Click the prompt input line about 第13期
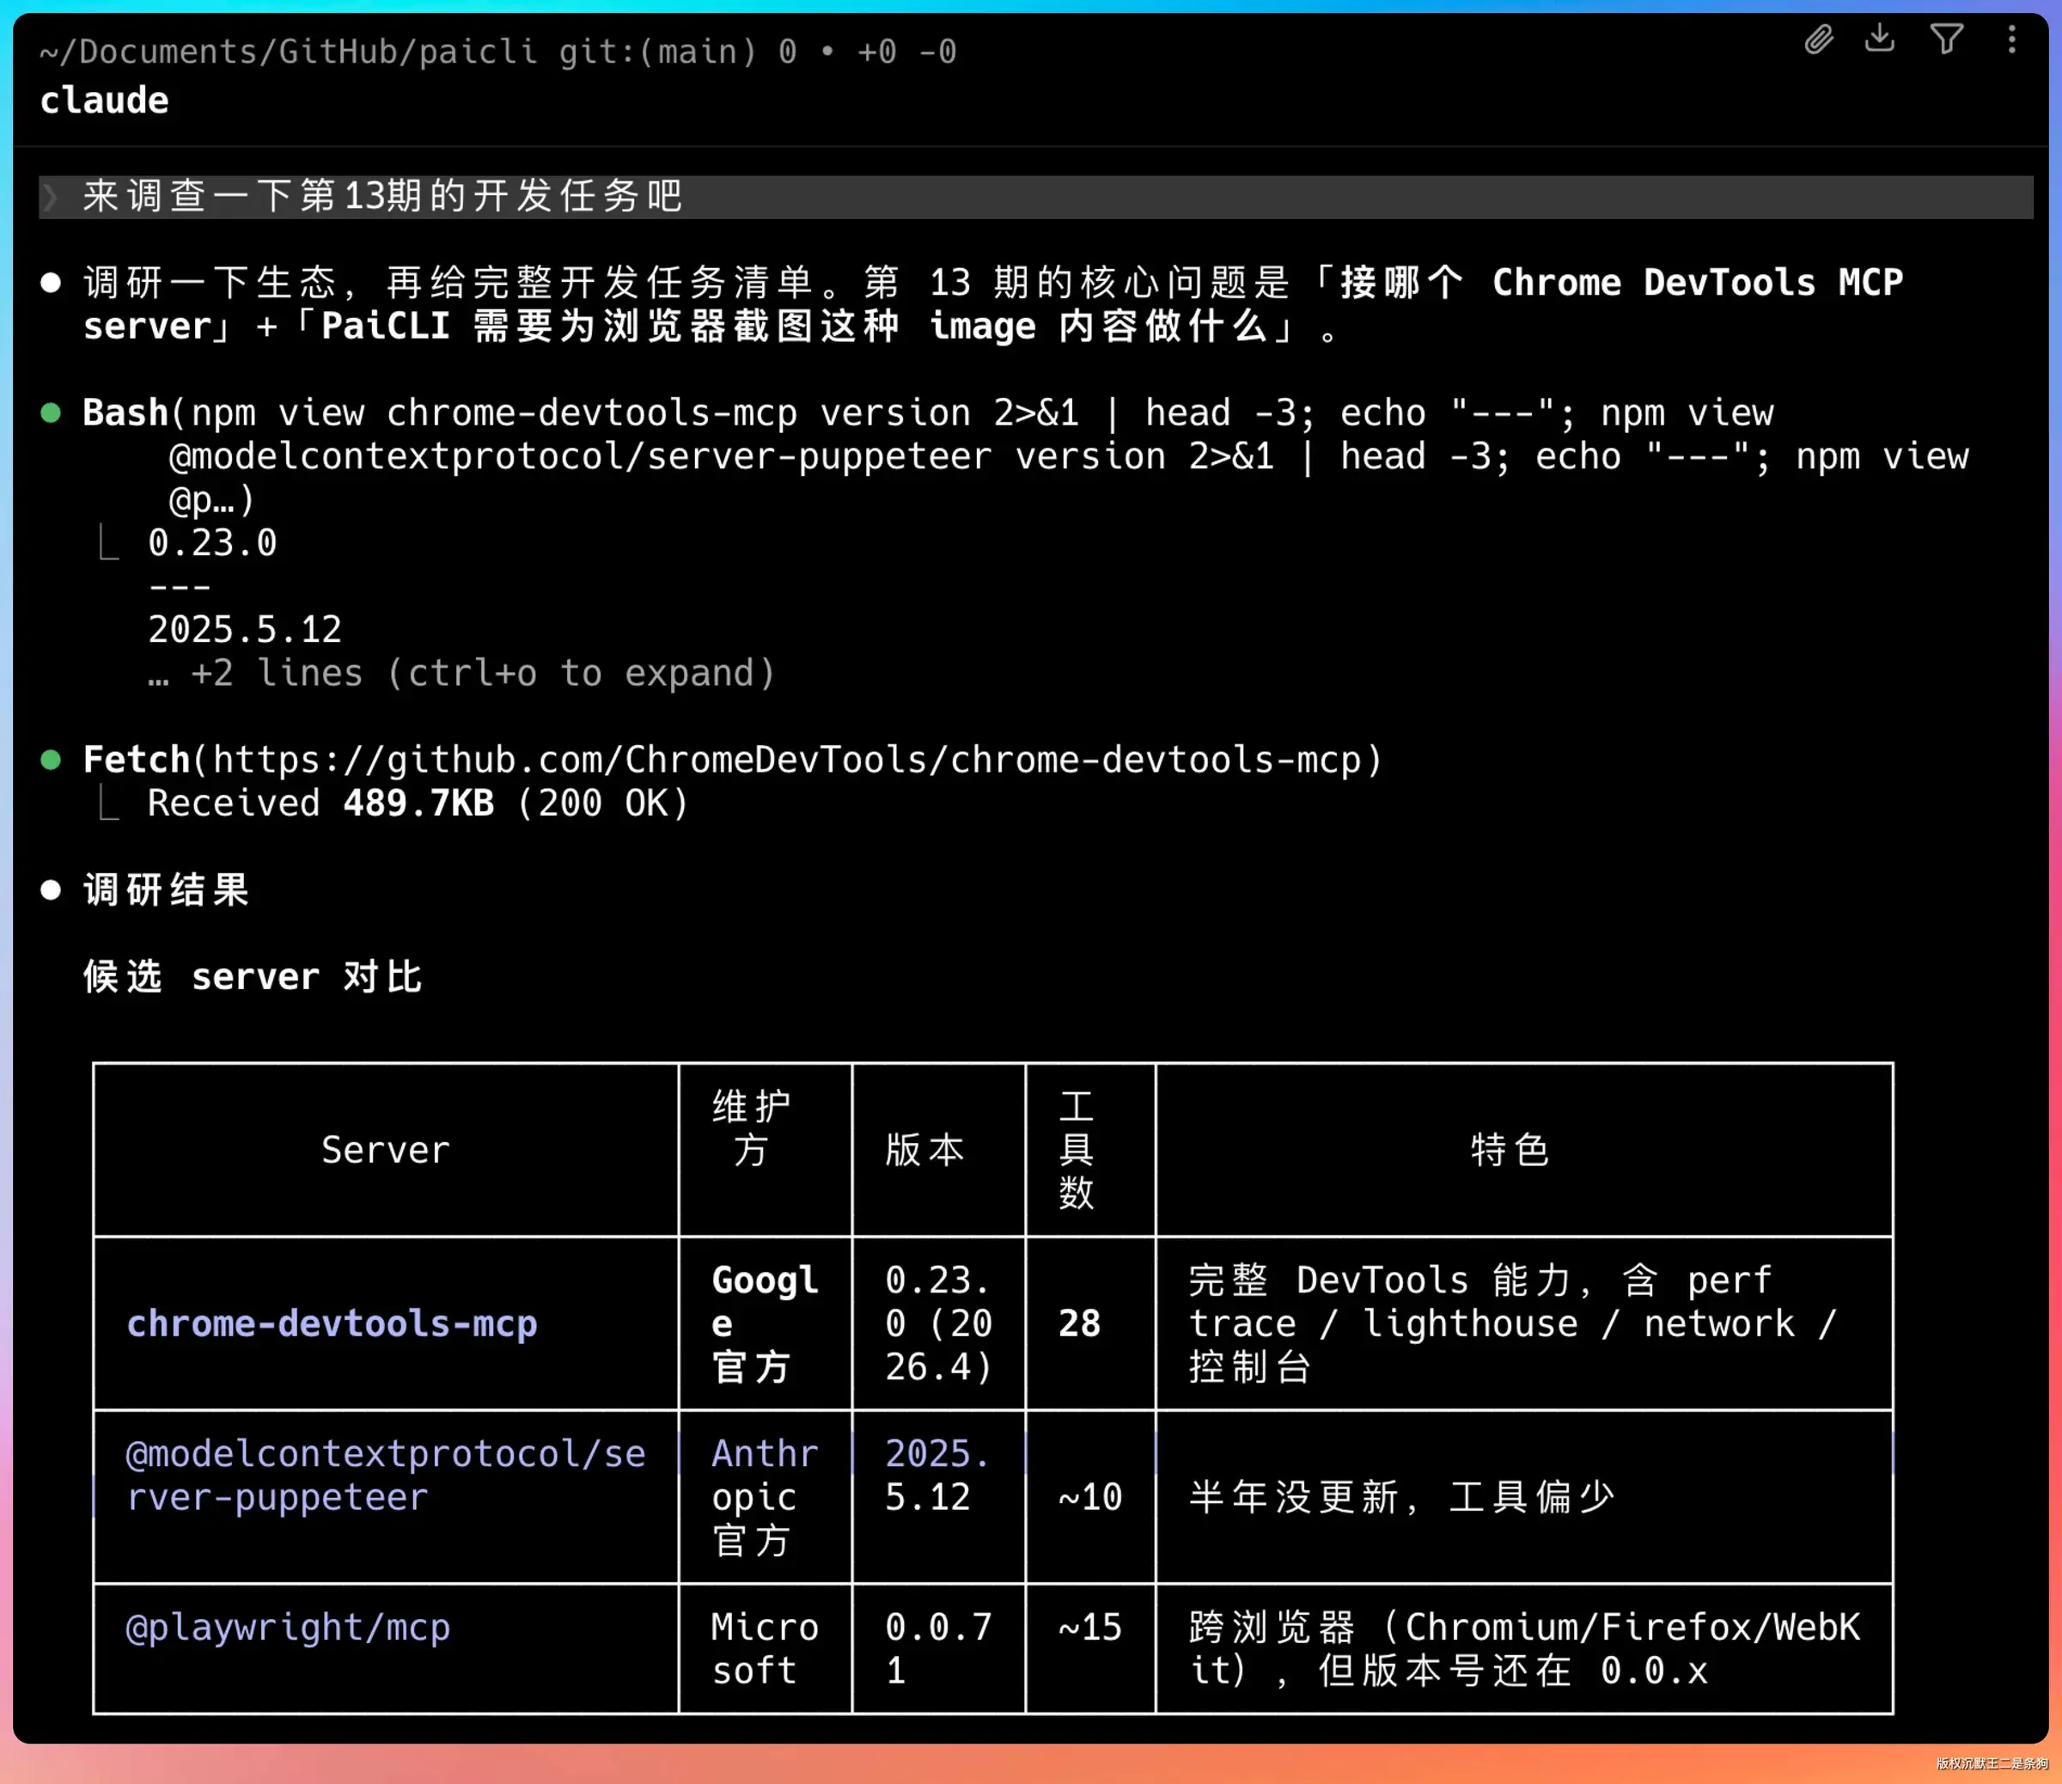This screenshot has width=2062, height=1784. 1035,196
